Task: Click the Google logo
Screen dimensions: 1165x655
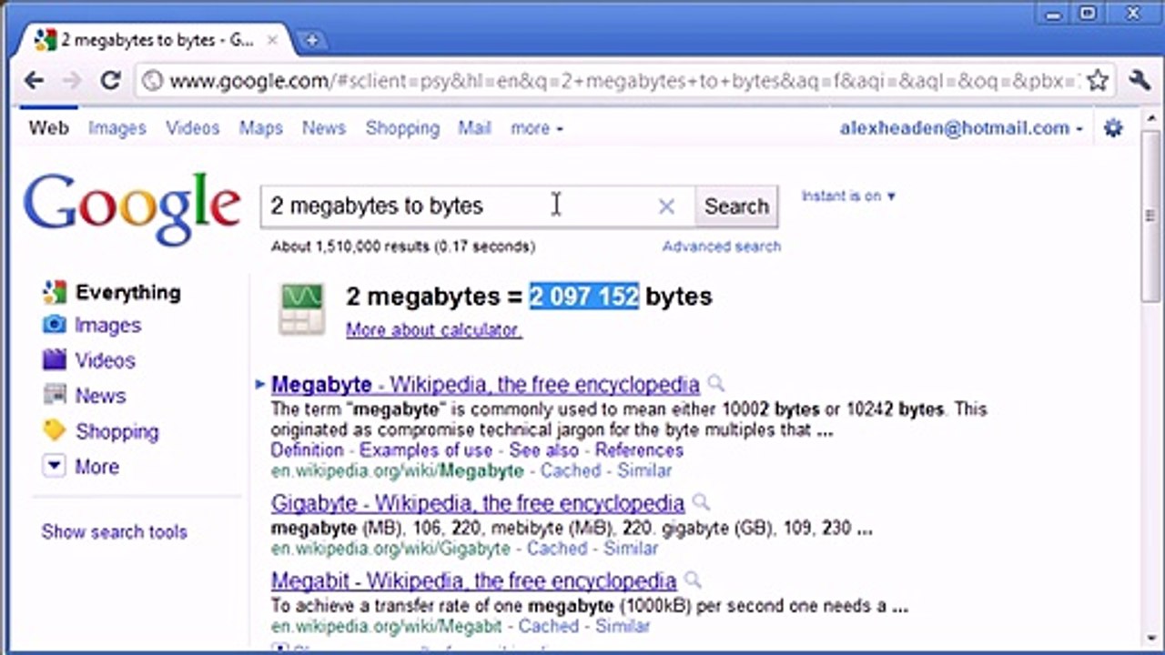Action: (x=132, y=210)
